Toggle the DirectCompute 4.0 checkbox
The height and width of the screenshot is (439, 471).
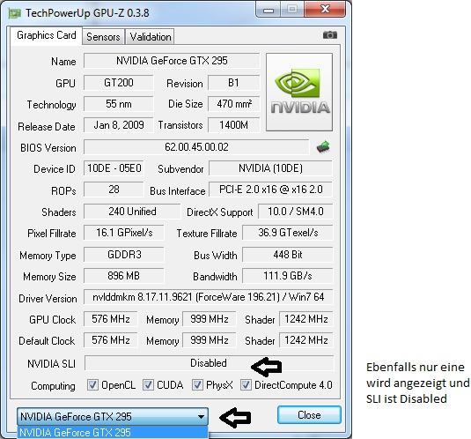pyautogui.click(x=246, y=385)
